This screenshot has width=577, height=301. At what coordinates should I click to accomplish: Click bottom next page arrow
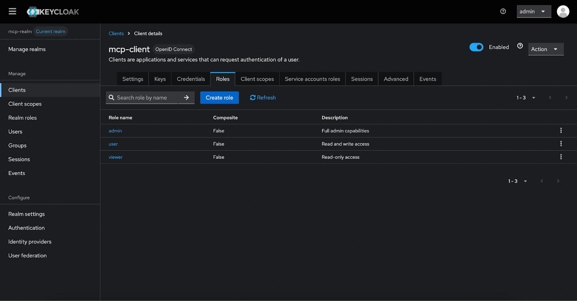point(558,181)
